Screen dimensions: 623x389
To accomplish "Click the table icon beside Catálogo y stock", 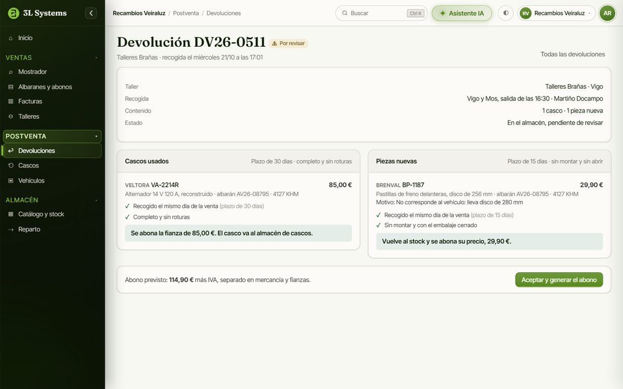I will (x=11, y=214).
